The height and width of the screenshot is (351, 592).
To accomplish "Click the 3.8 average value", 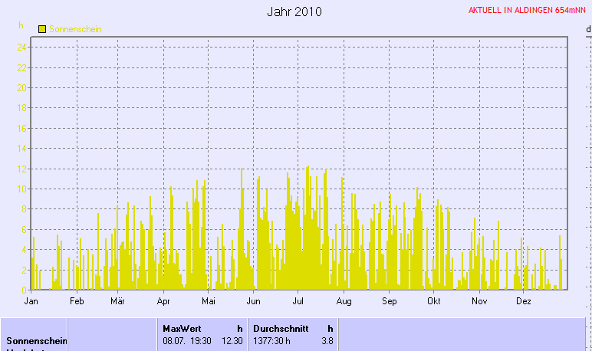I will click(x=327, y=340).
